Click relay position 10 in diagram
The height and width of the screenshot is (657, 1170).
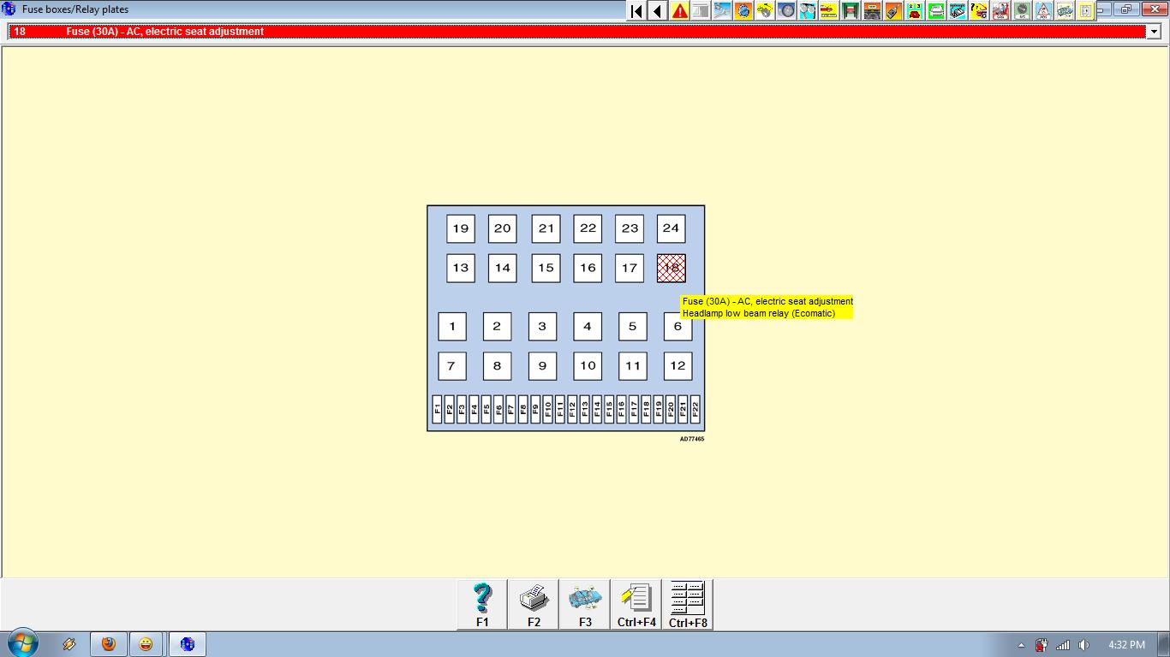pos(588,366)
